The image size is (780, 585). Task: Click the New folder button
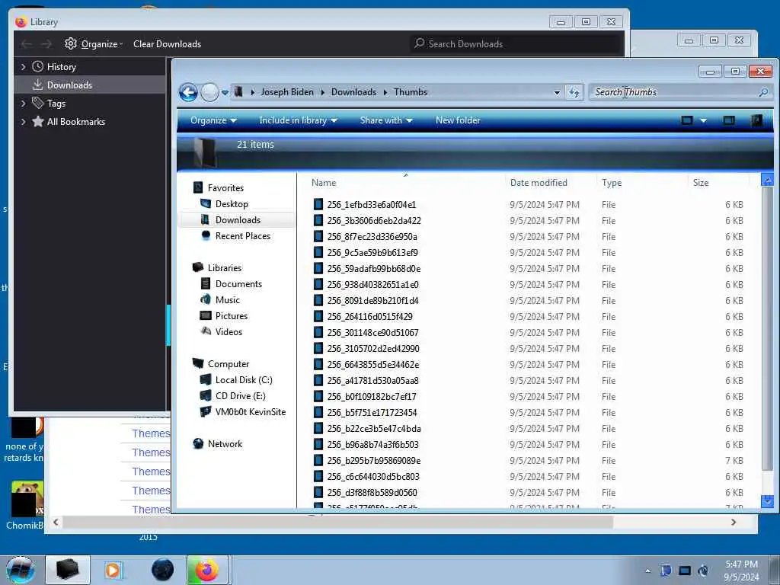point(458,120)
